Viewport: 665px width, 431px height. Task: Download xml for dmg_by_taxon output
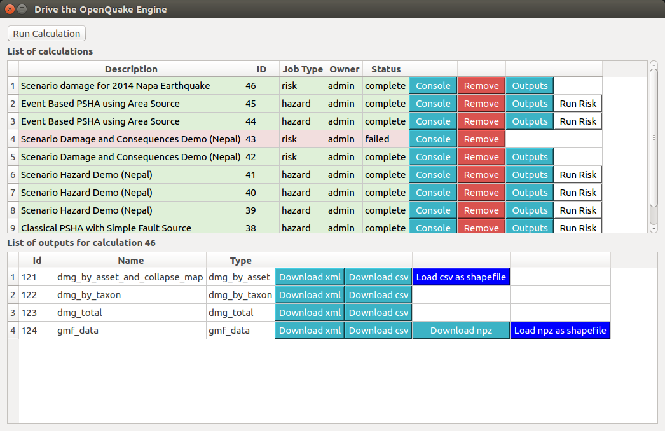[310, 295]
